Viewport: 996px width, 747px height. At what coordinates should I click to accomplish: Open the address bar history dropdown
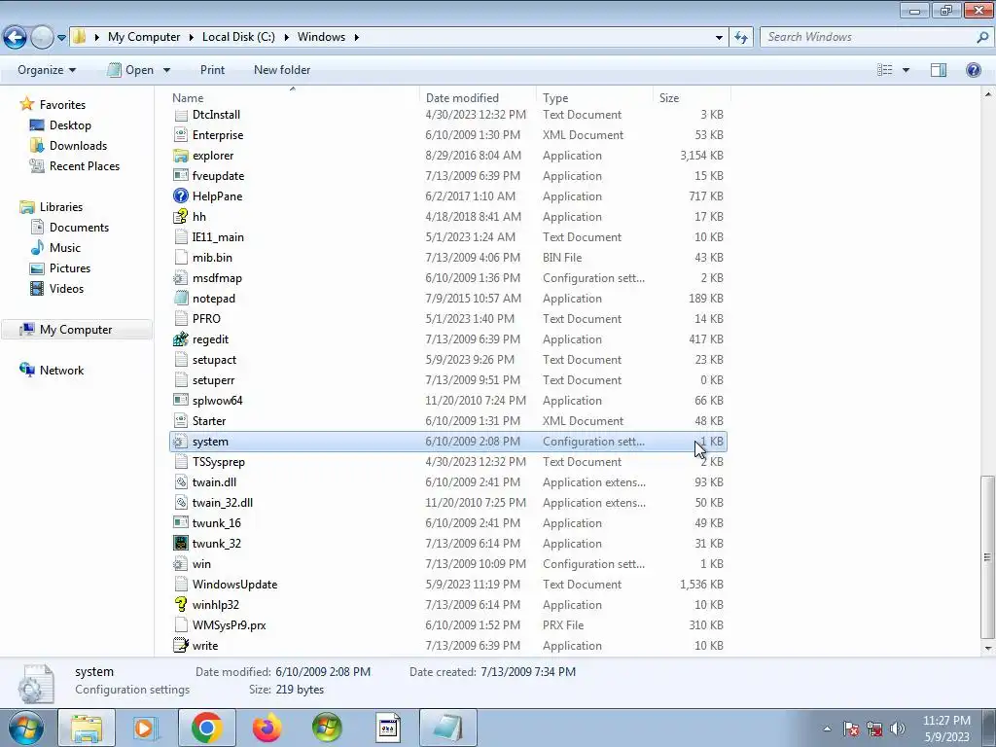click(x=719, y=38)
